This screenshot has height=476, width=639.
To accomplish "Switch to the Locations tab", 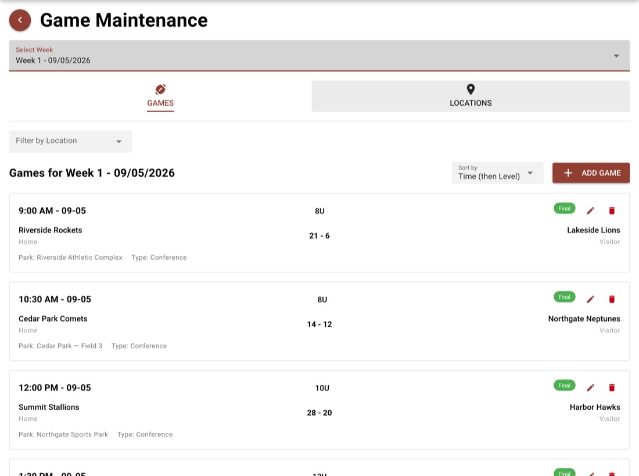I will coord(471,96).
